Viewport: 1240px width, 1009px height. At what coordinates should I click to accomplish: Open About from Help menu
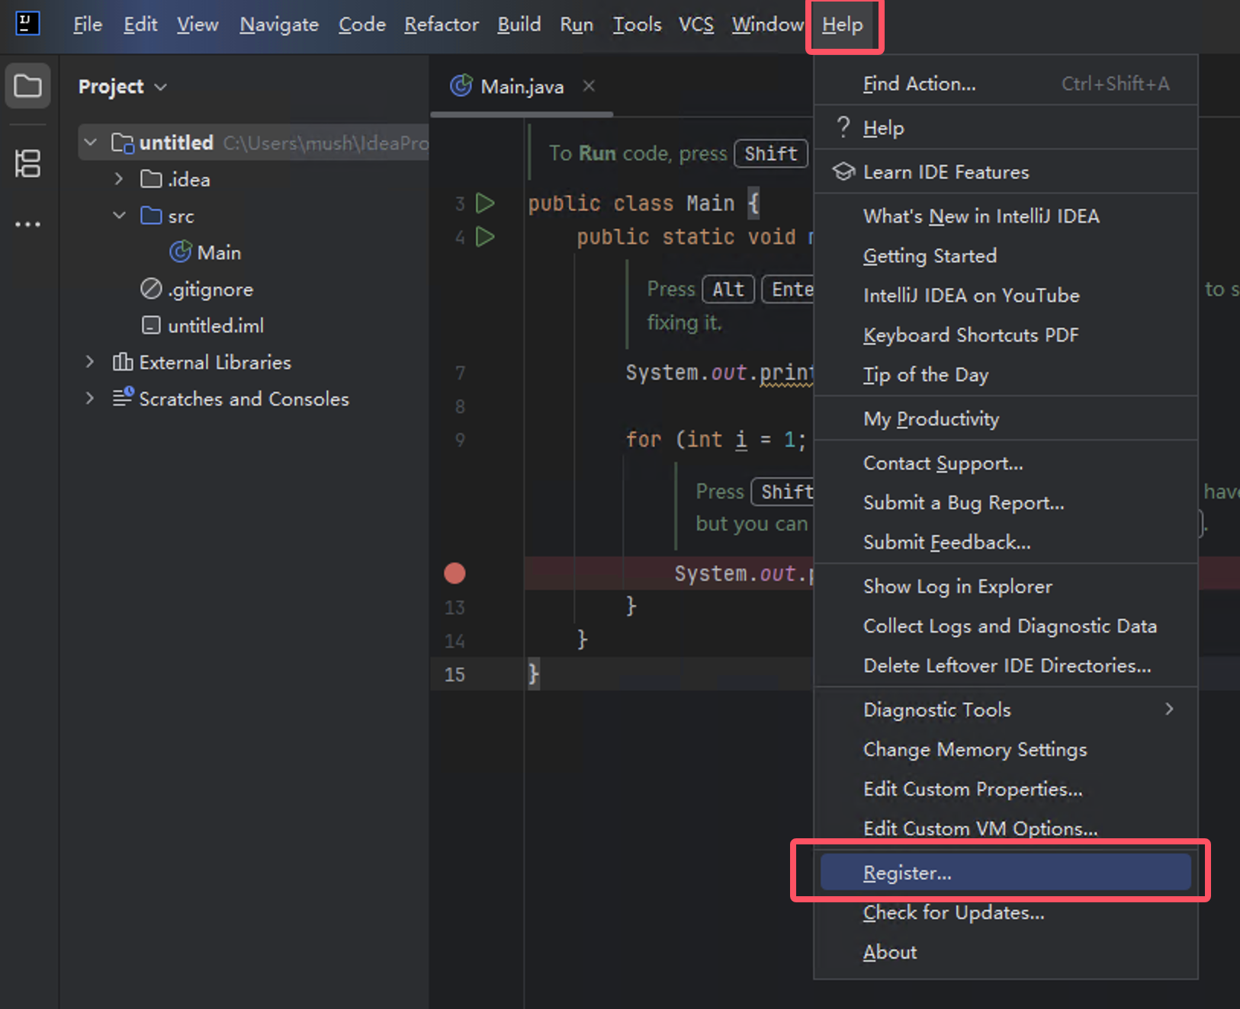[1006, 952]
